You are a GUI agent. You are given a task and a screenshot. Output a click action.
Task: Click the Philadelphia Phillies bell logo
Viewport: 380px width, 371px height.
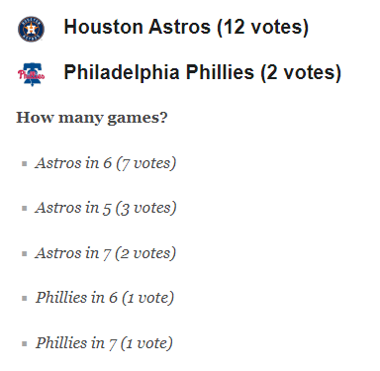tap(32, 74)
